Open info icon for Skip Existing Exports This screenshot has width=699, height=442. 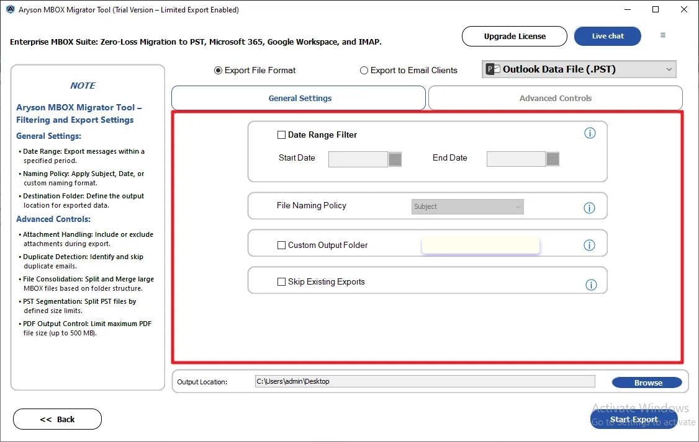coord(591,285)
